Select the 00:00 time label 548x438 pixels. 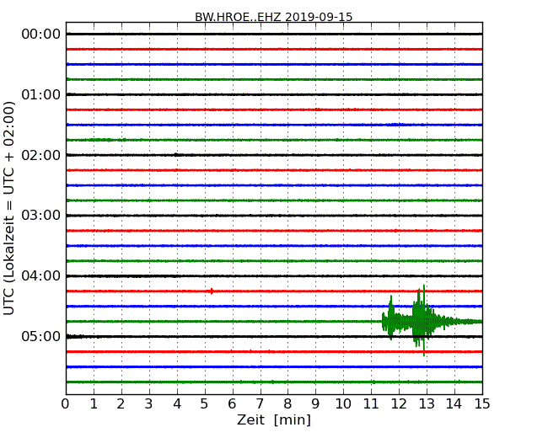(x=41, y=35)
